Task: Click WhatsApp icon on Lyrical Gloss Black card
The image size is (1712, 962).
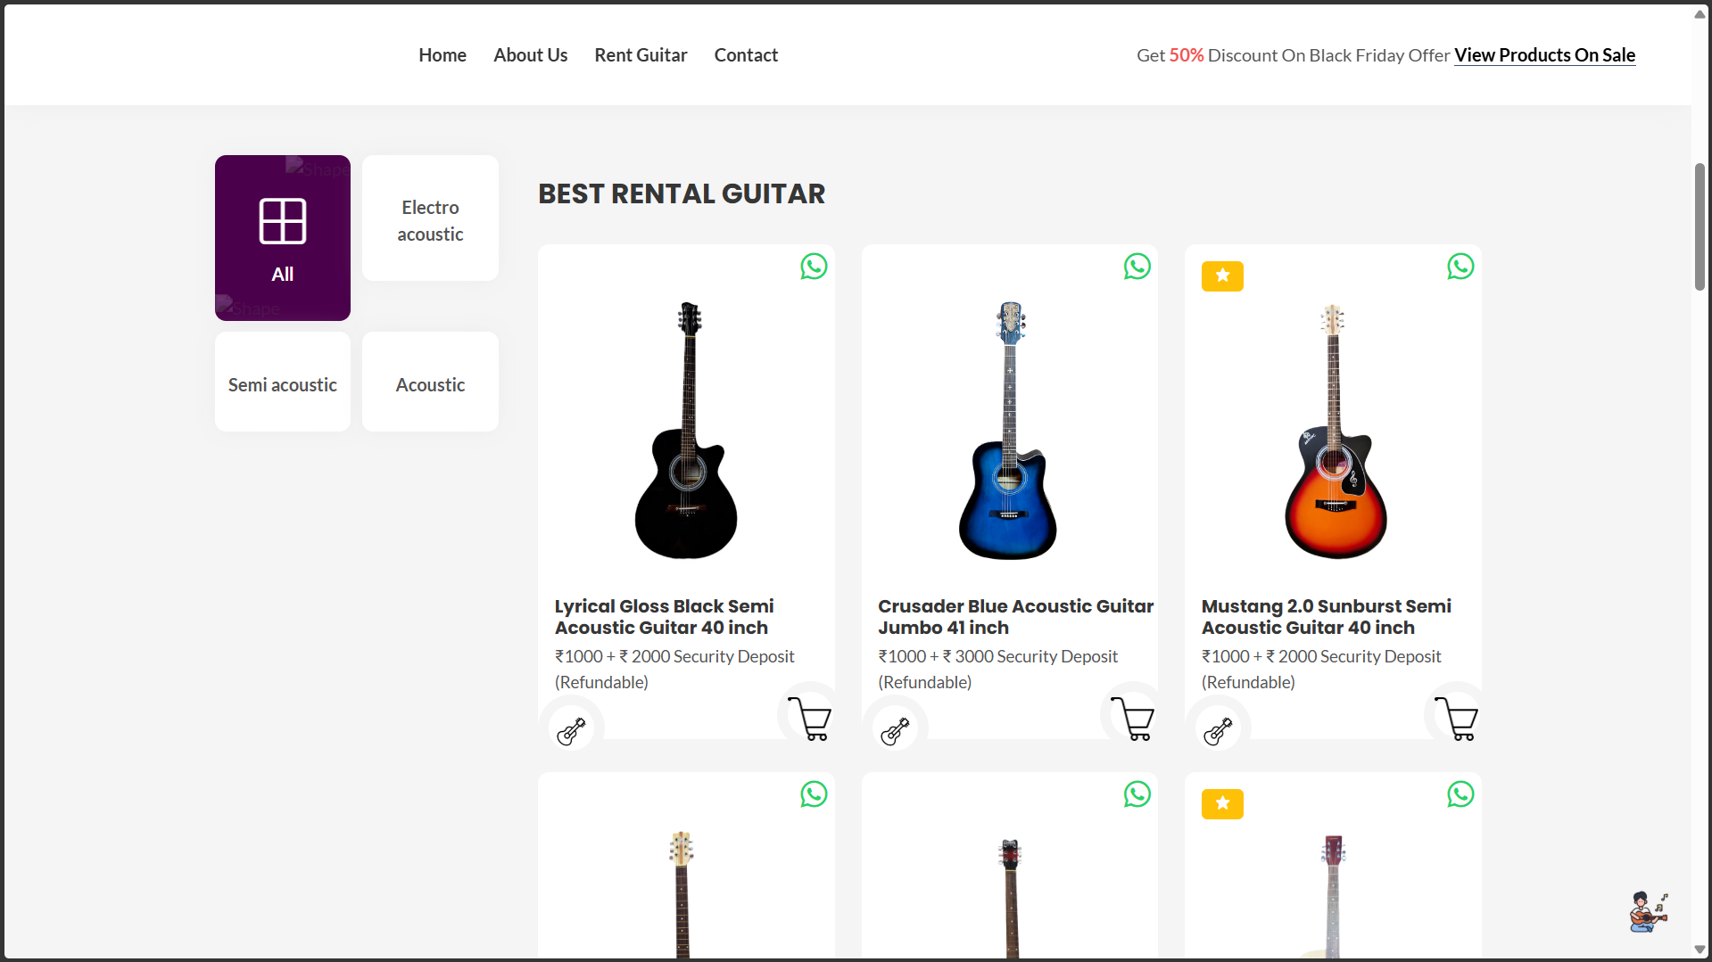Action: (813, 267)
